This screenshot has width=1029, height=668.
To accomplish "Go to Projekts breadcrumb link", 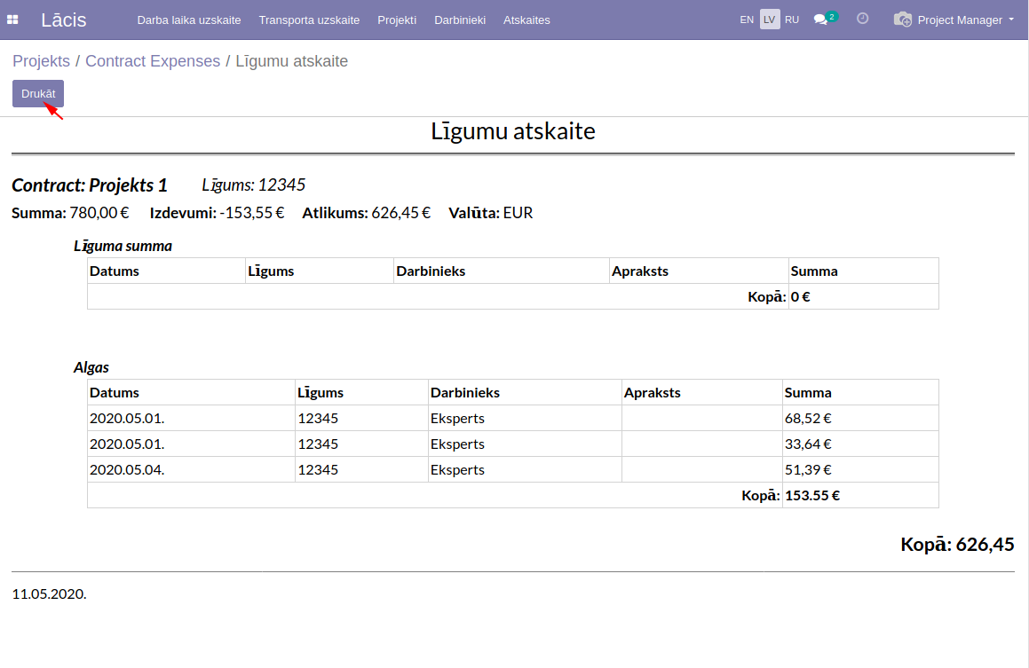I will click(41, 61).
